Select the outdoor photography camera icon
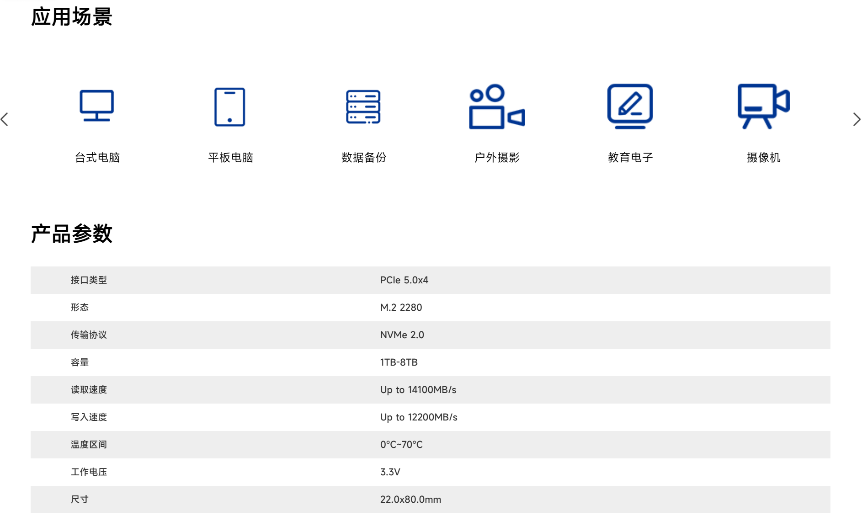This screenshot has width=862, height=516. point(497,107)
